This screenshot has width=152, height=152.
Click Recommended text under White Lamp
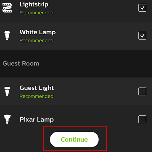click(x=36, y=41)
